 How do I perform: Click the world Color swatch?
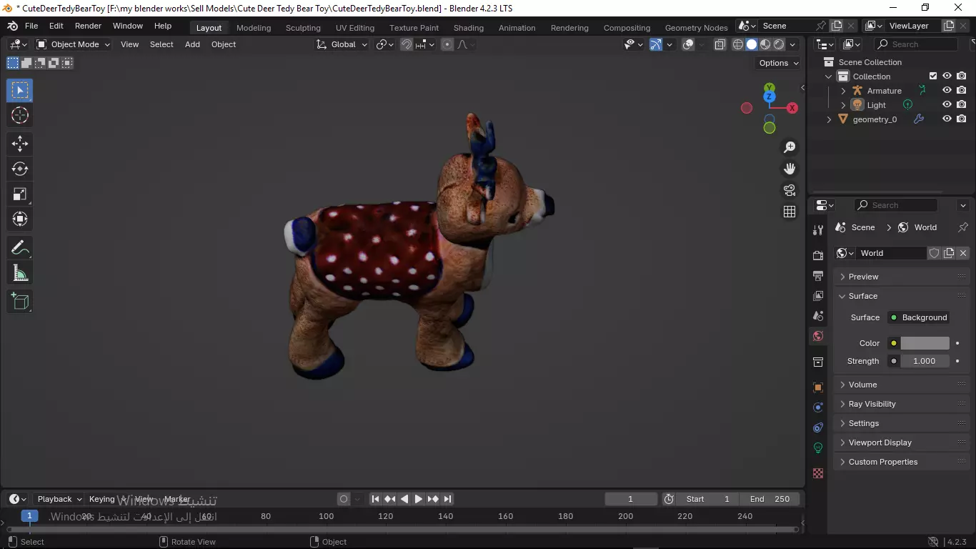tap(925, 343)
